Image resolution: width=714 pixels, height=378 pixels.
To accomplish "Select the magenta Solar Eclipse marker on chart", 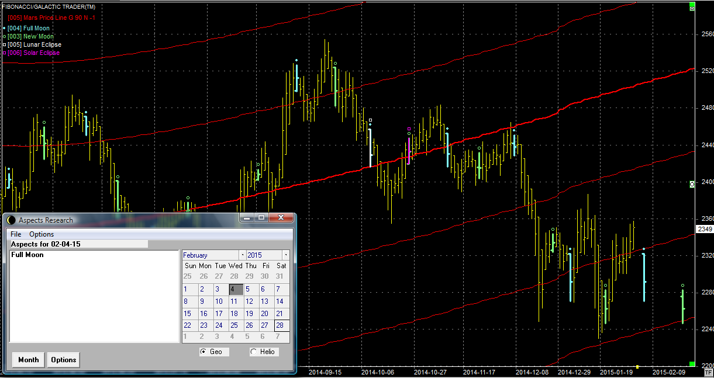I will 409,129.
